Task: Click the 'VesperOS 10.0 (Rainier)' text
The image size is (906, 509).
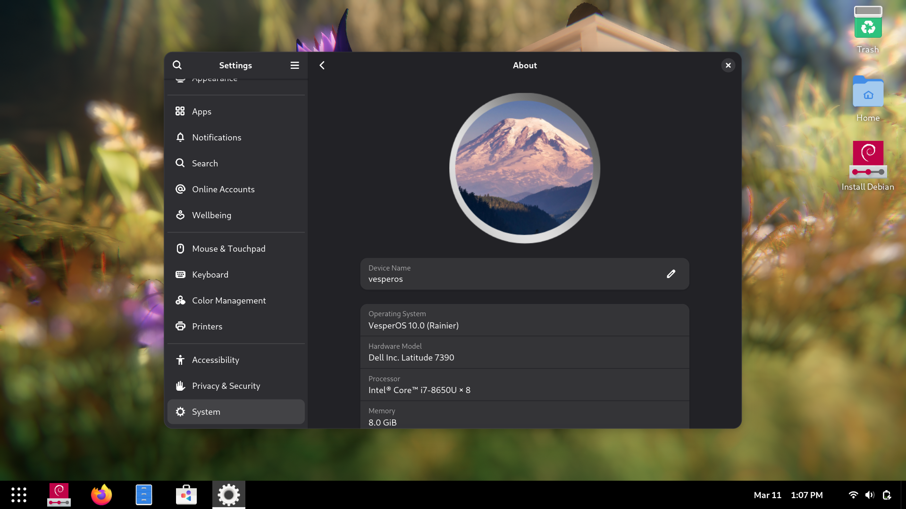Action: (x=413, y=326)
